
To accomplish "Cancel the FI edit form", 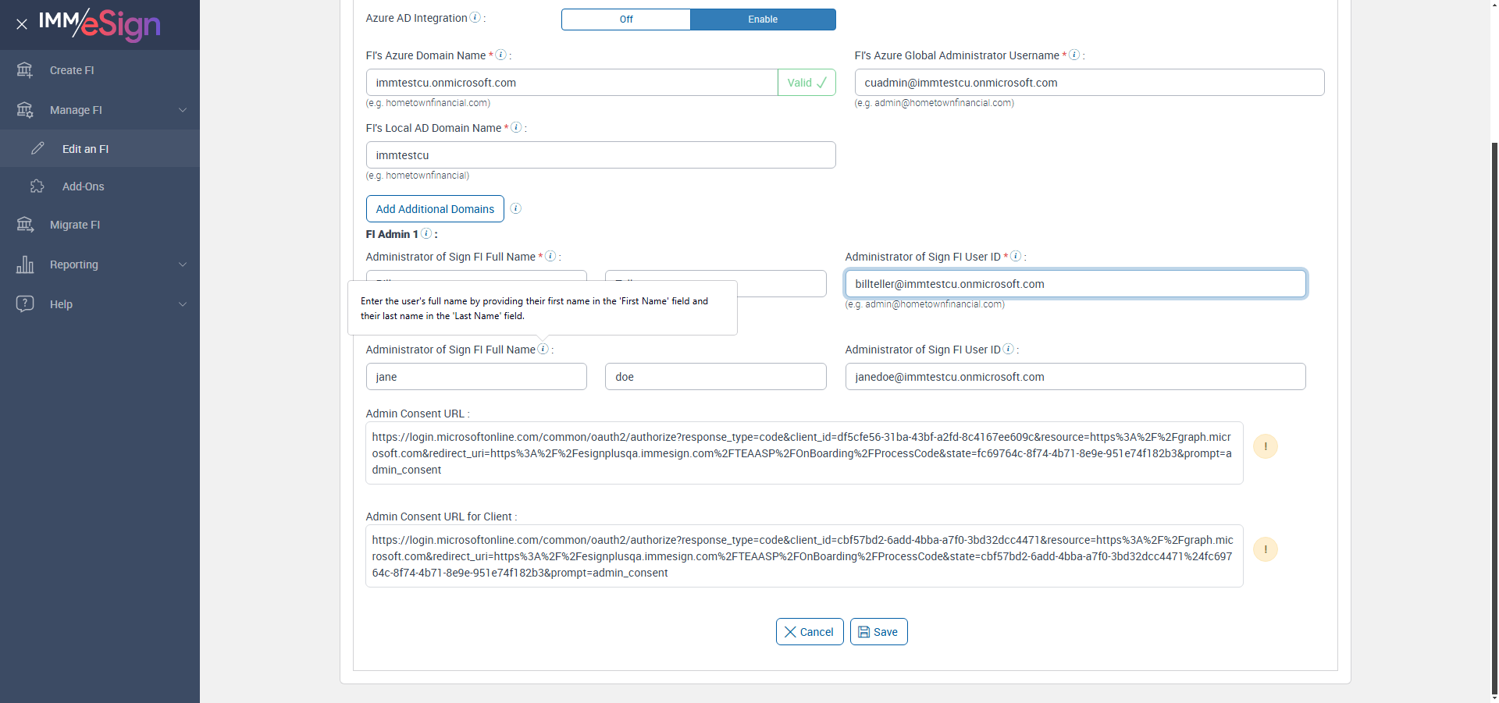I will tap(810, 632).
